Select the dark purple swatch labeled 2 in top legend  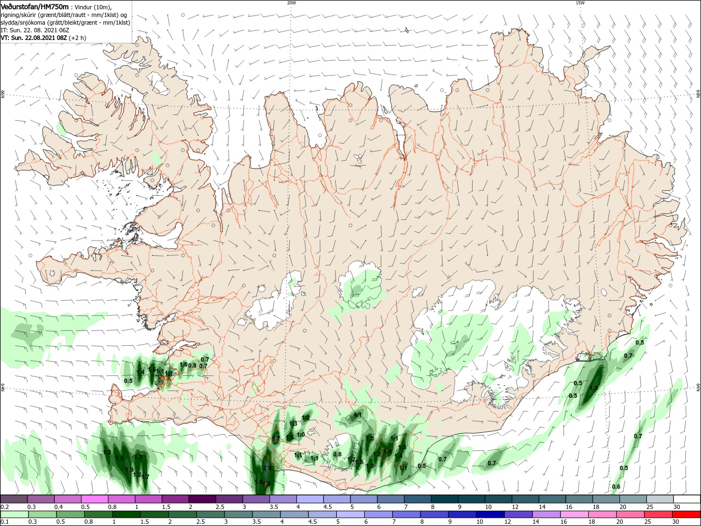pos(202,499)
